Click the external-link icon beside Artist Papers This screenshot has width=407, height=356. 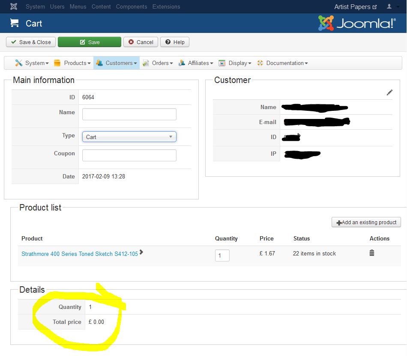click(374, 7)
